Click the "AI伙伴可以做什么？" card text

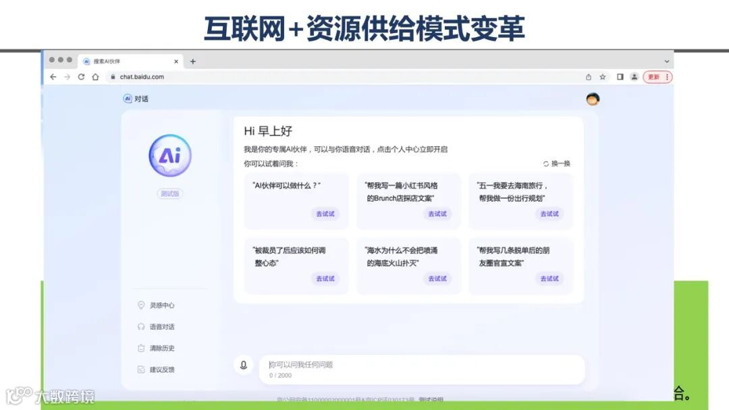pos(286,185)
